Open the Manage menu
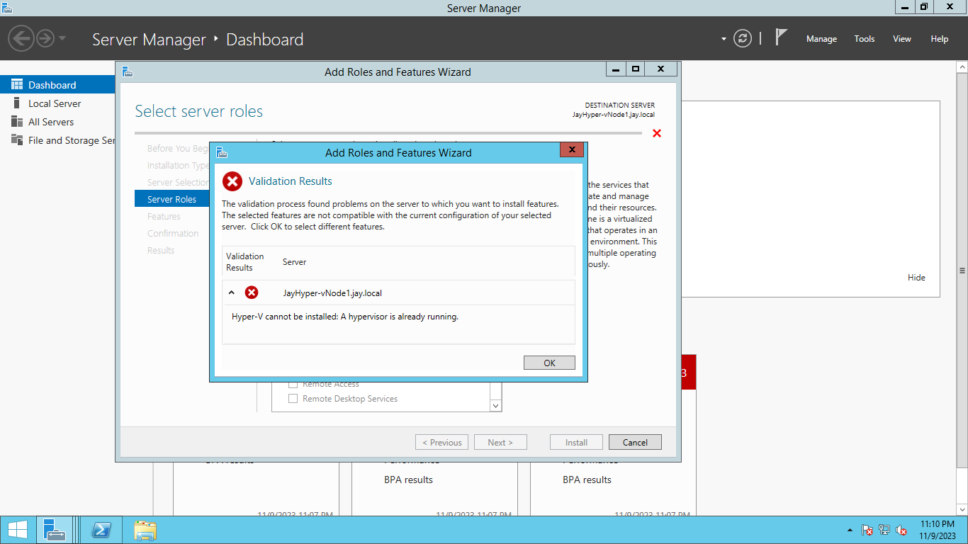This screenshot has width=968, height=544. (821, 39)
